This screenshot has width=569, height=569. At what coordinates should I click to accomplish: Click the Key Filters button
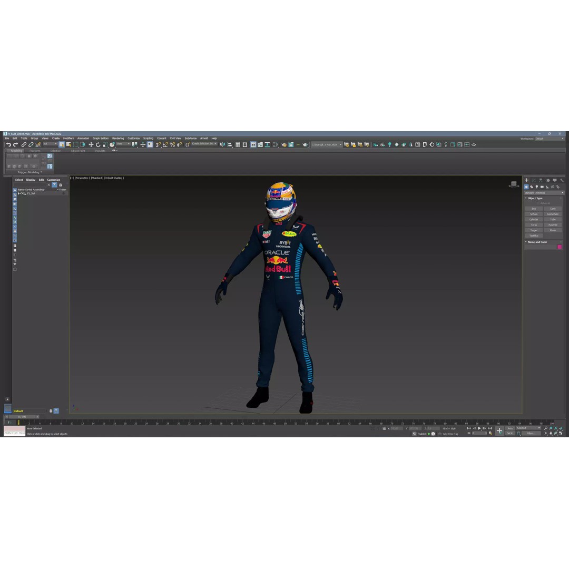tap(531, 433)
